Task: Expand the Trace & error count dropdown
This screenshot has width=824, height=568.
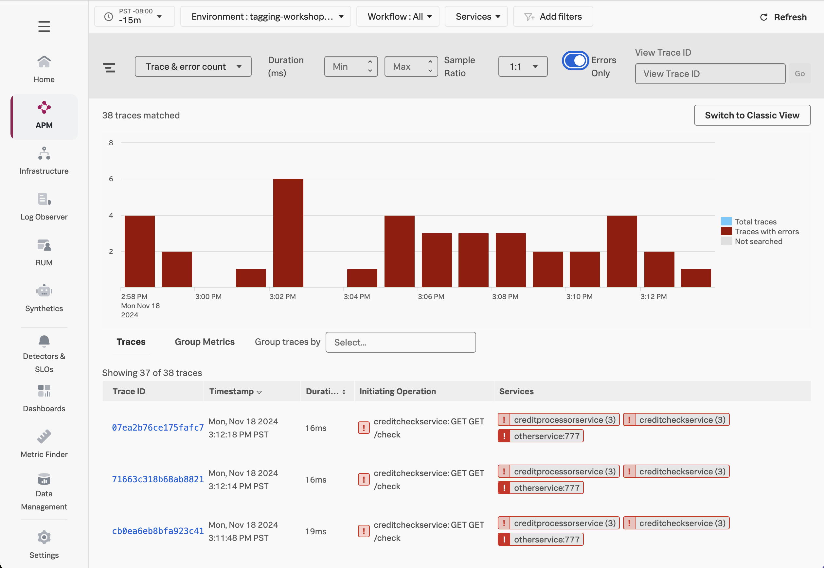Action: click(x=193, y=66)
